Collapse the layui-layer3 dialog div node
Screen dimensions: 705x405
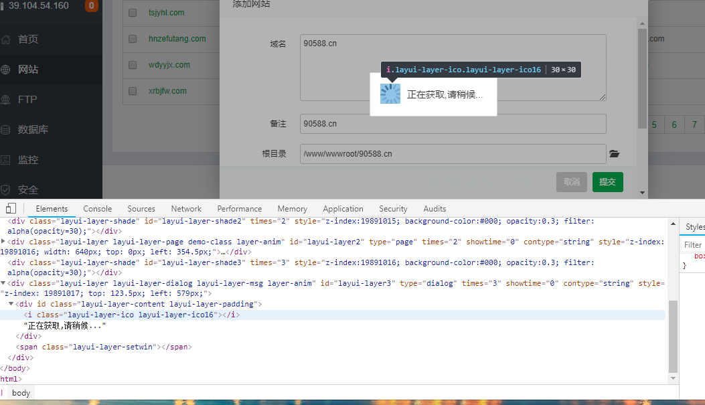3,283
